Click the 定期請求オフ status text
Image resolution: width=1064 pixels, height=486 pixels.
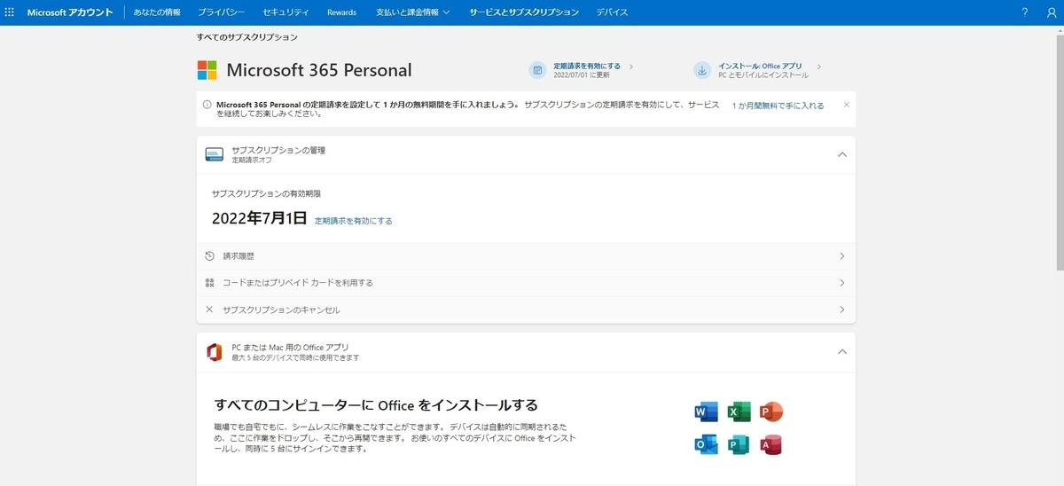(x=252, y=161)
